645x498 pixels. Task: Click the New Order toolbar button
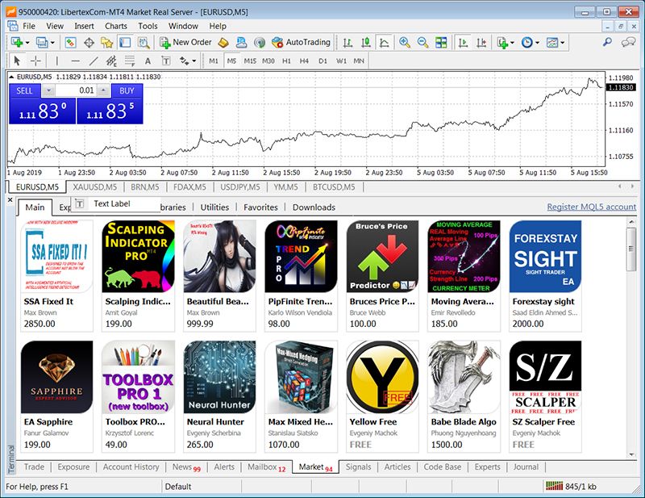click(186, 43)
